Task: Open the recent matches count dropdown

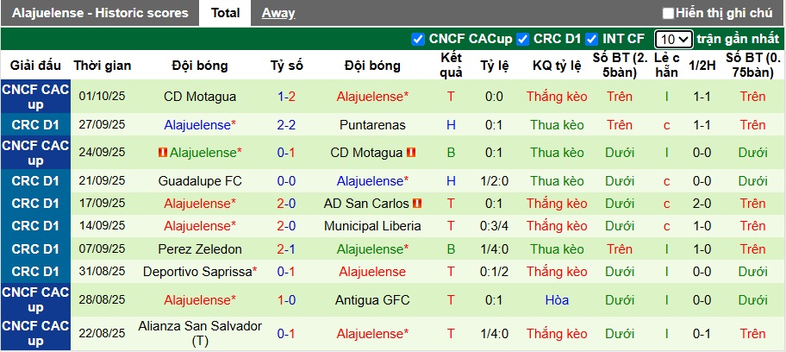Action: tap(673, 39)
